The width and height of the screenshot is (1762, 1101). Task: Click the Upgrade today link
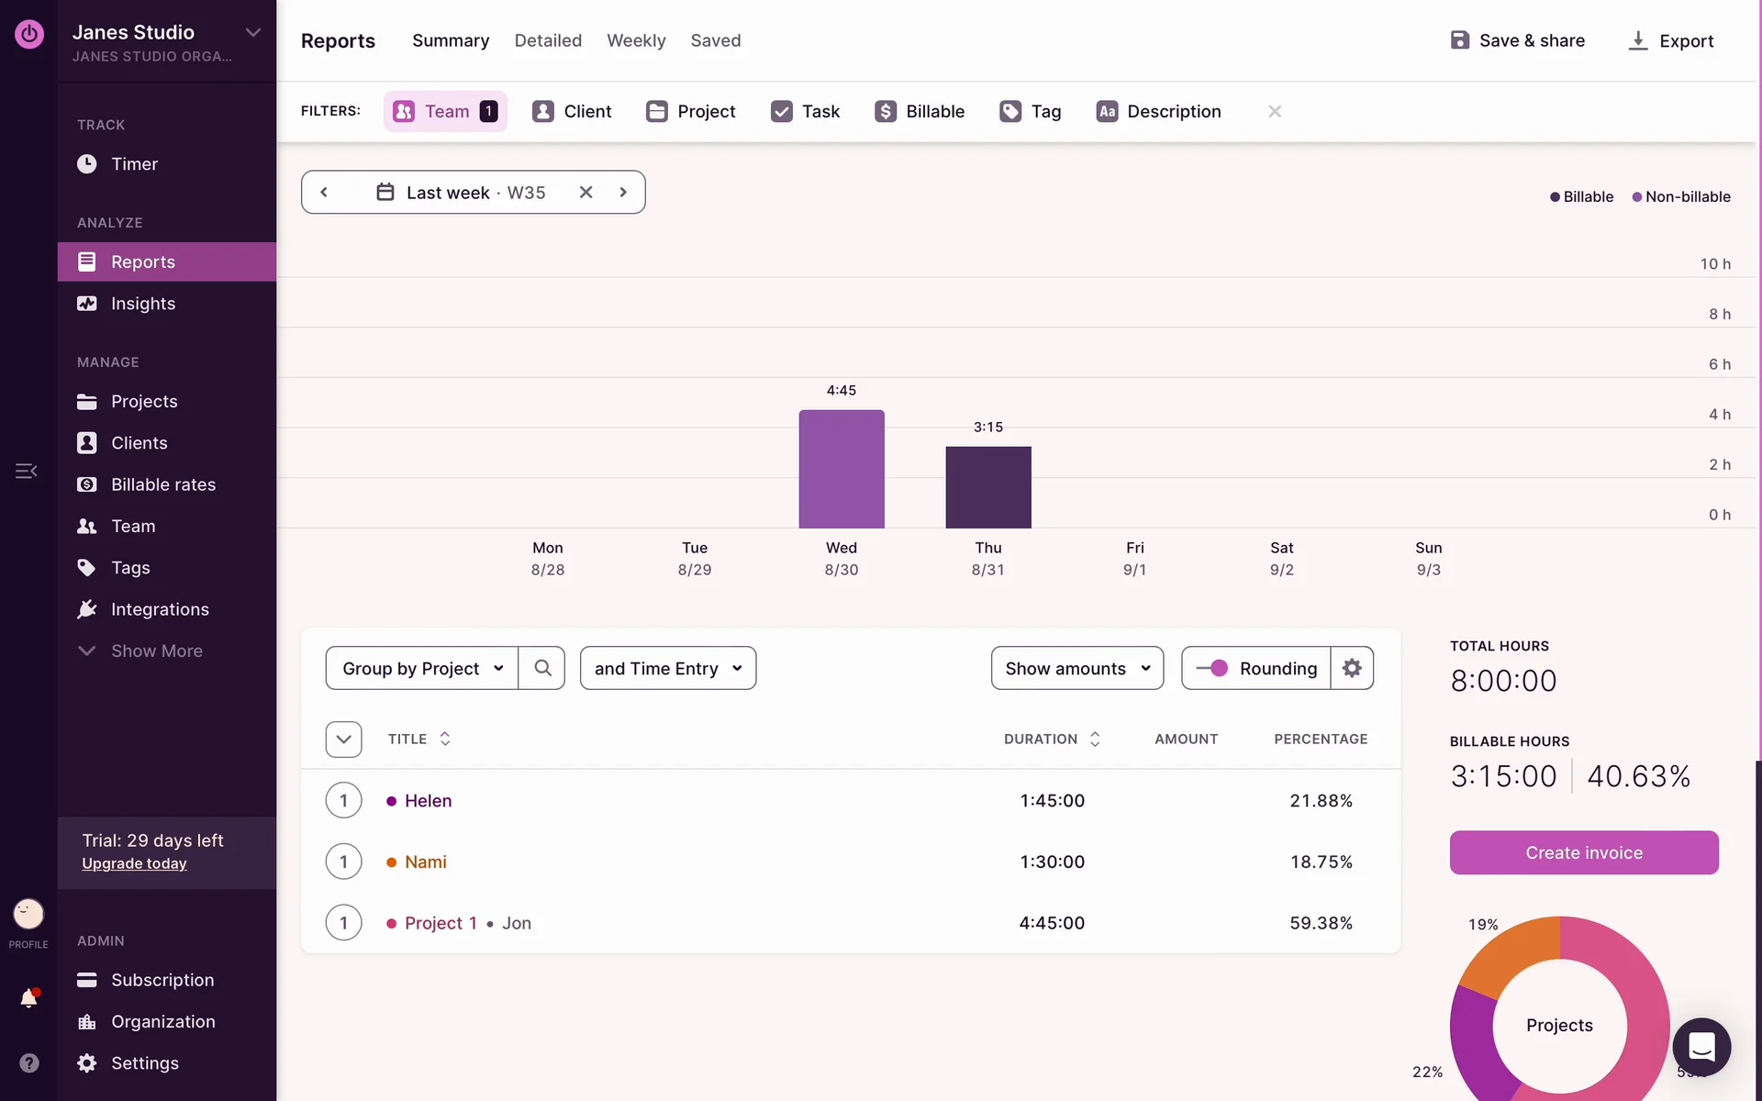[x=134, y=863]
